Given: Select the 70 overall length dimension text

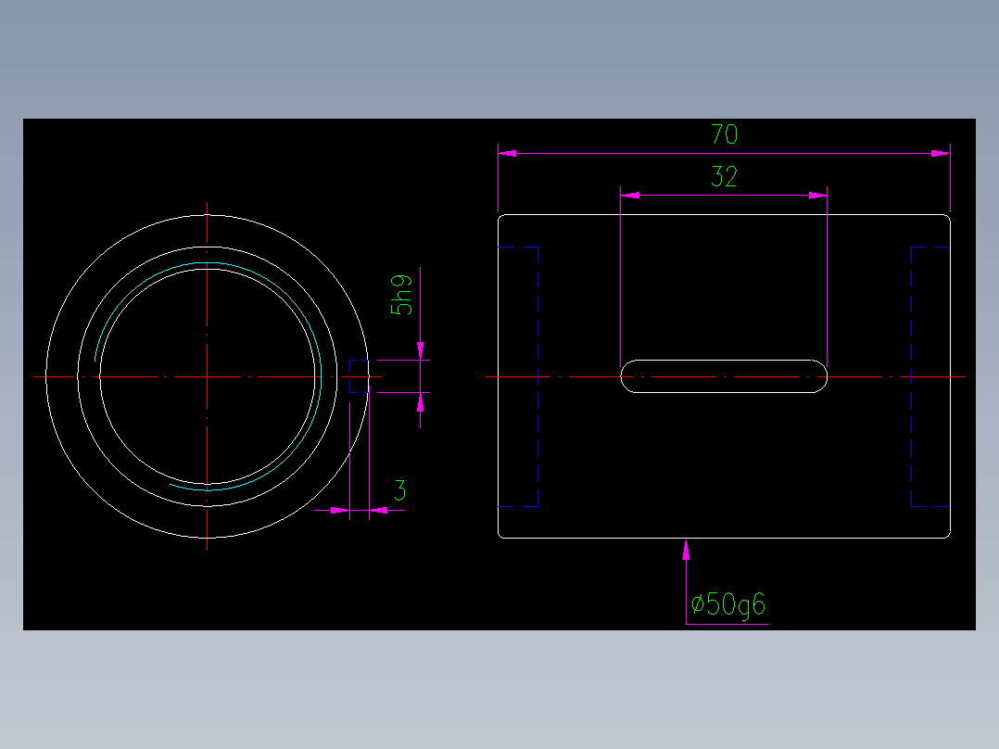Looking at the screenshot, I should coord(724,133).
